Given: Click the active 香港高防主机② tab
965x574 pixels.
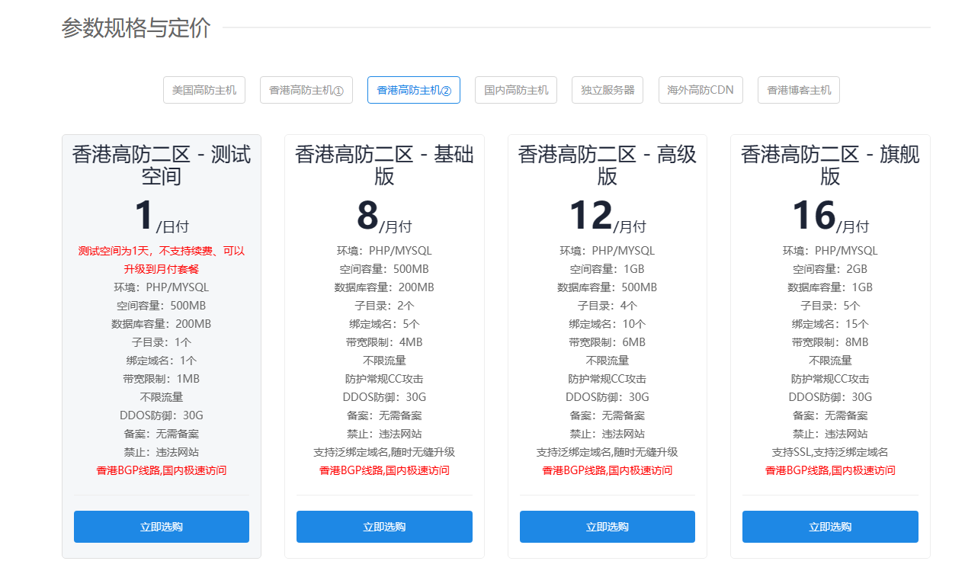Looking at the screenshot, I should (413, 90).
